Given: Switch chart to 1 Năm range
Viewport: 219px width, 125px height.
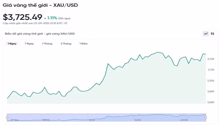Looking at the screenshot, I should click(x=84, y=44).
